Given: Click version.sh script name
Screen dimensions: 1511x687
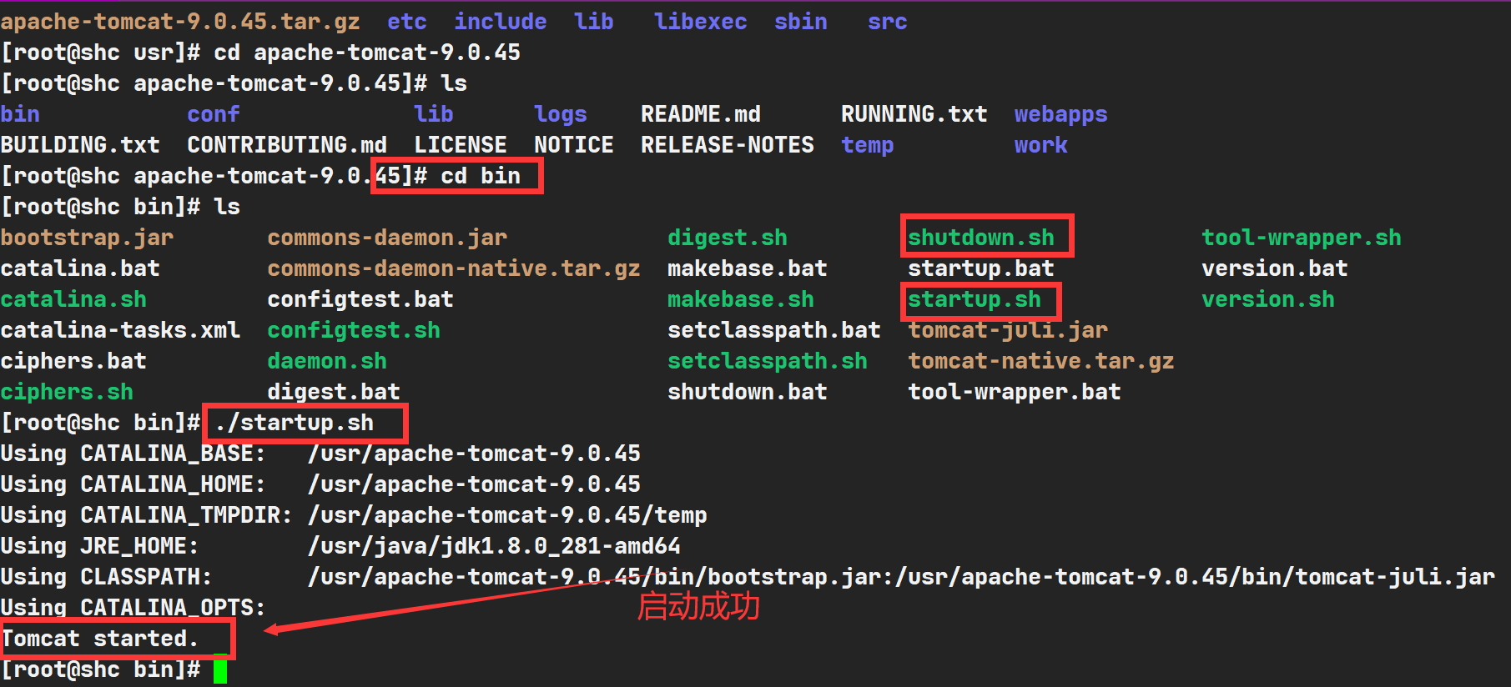Looking at the screenshot, I should 1268,299.
